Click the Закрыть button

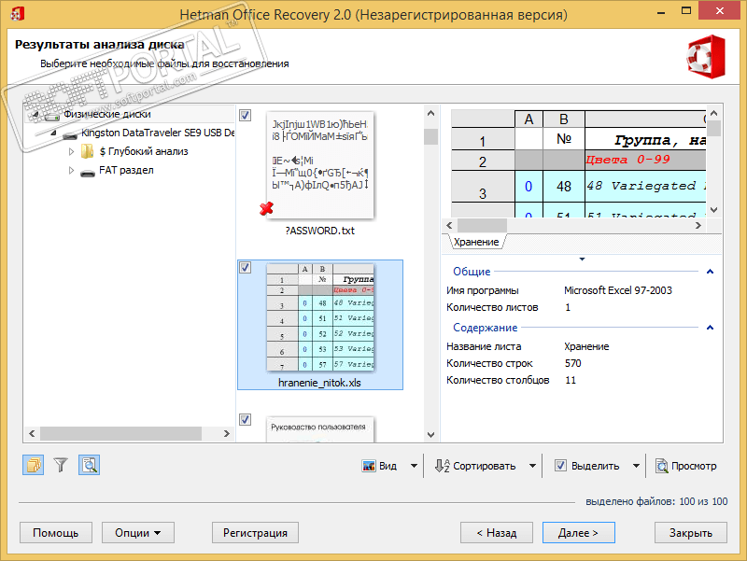click(x=690, y=532)
